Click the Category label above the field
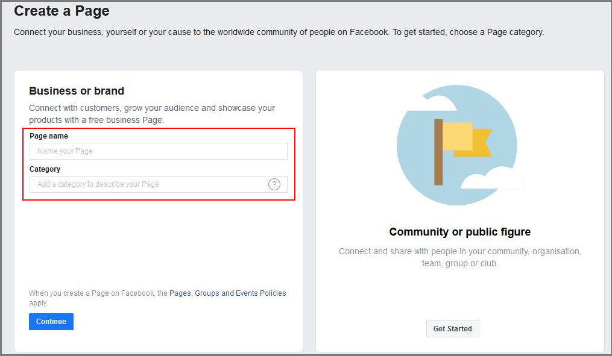Image resolution: width=612 pixels, height=356 pixels. 45,169
